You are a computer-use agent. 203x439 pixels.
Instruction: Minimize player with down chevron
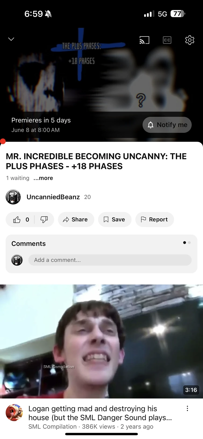click(x=11, y=39)
